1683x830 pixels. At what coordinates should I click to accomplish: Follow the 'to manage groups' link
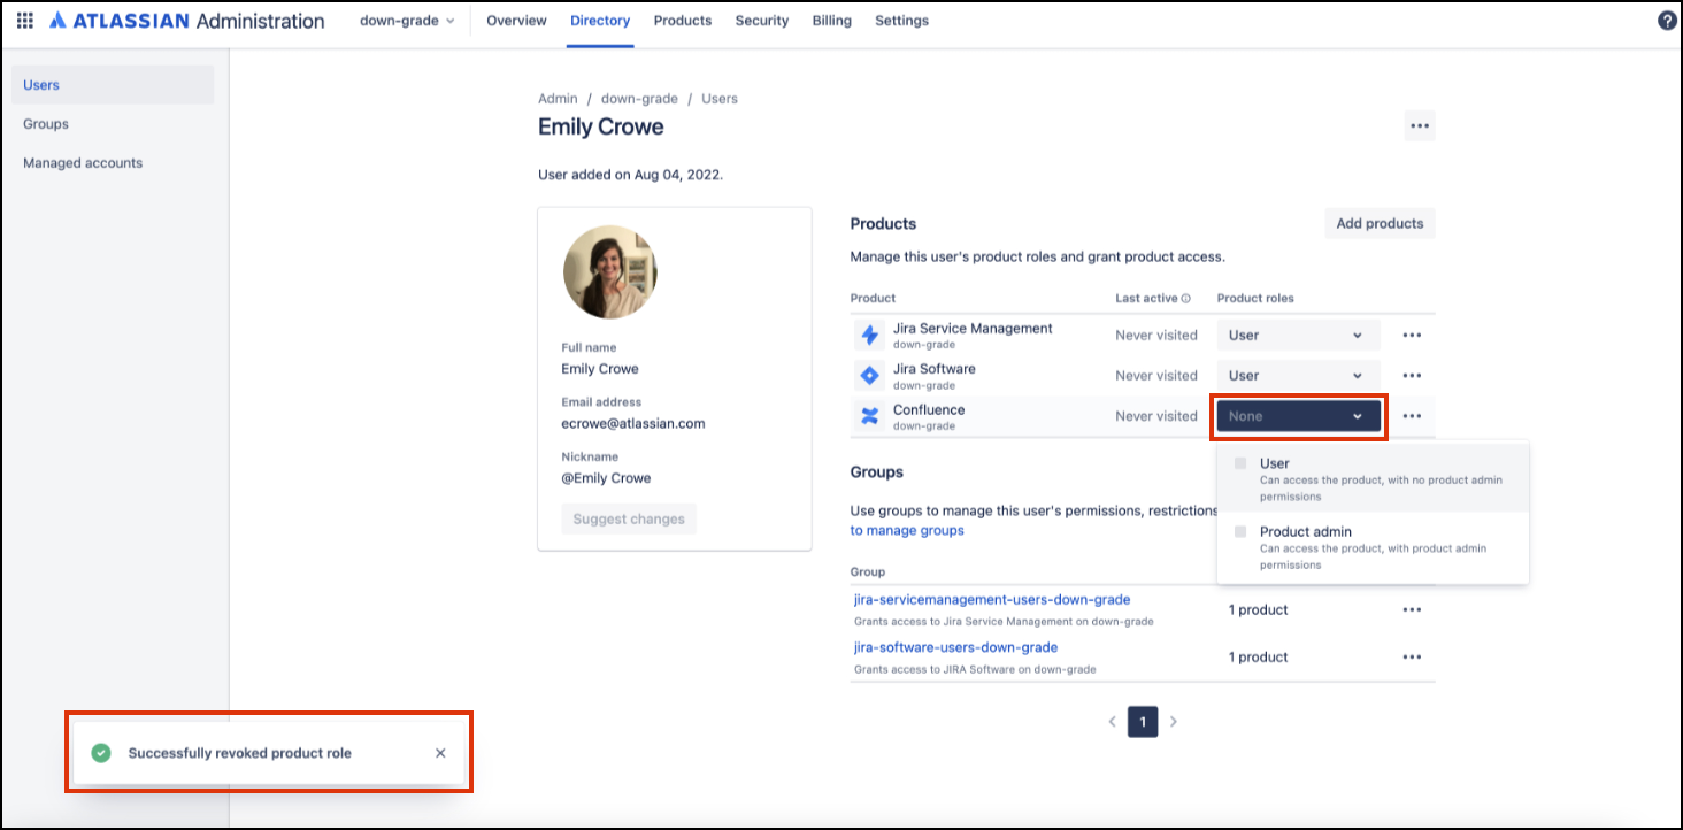(x=907, y=531)
